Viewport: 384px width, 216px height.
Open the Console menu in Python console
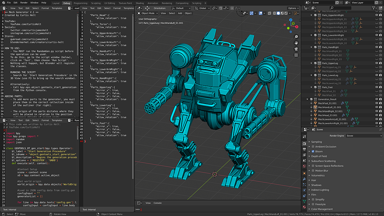tap(157, 203)
